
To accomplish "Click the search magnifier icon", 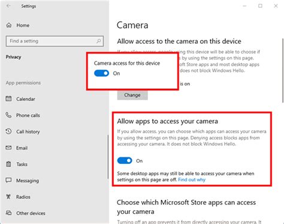I will (x=98, y=41).
